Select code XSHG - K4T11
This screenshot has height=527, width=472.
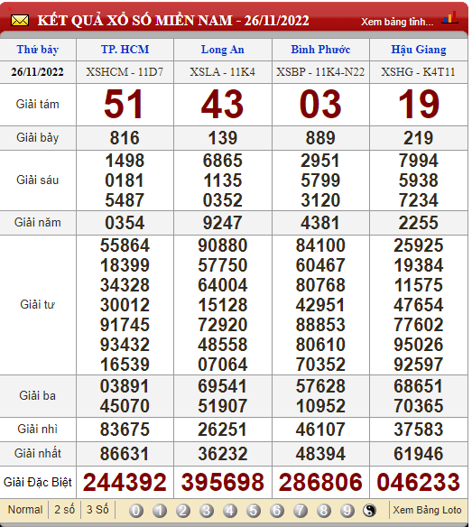418,72
